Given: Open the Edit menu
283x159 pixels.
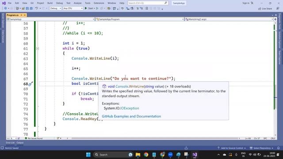Looking at the screenshot, I should click(17, 3).
